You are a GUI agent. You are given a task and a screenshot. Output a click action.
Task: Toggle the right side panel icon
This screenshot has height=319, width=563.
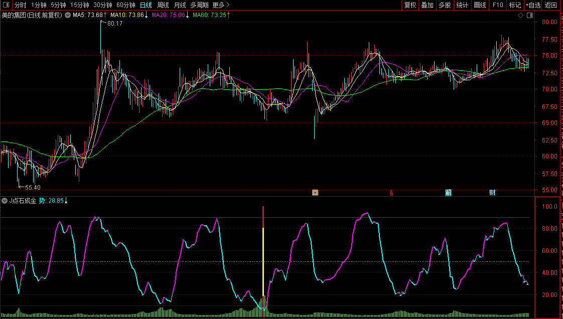click(x=529, y=16)
